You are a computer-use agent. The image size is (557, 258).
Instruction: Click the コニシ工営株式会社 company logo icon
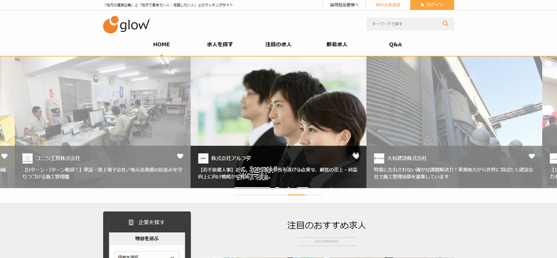tap(27, 159)
